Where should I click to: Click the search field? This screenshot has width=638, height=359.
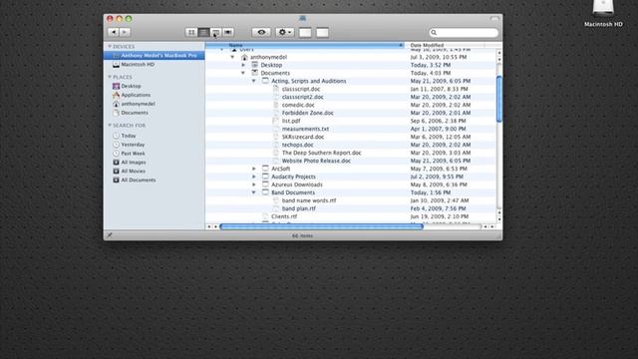[x=464, y=33]
